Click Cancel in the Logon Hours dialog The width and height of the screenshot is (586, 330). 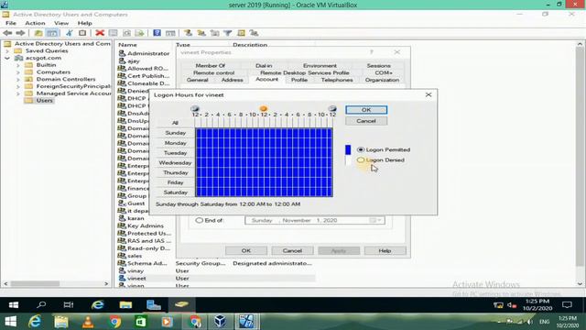coord(366,121)
